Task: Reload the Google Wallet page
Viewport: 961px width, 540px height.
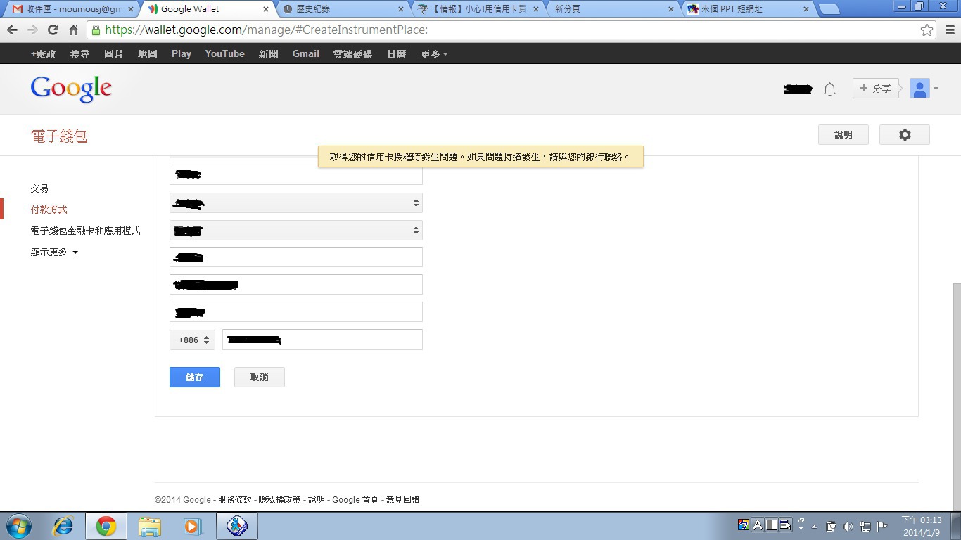Action: [x=53, y=30]
